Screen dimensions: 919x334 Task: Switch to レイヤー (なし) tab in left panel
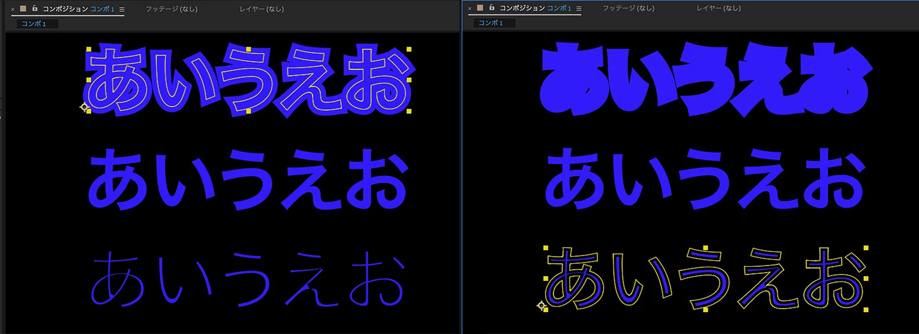262,9
